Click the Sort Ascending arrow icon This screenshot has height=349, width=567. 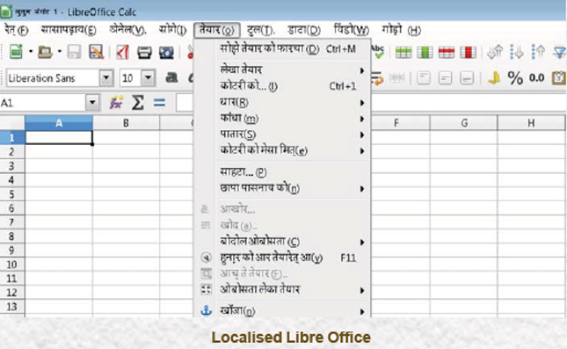517,53
